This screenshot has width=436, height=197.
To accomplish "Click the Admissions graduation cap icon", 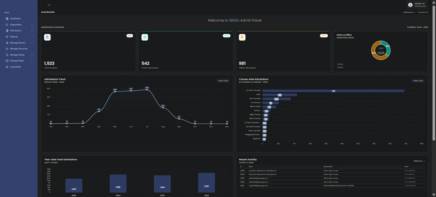I will 7,30.
